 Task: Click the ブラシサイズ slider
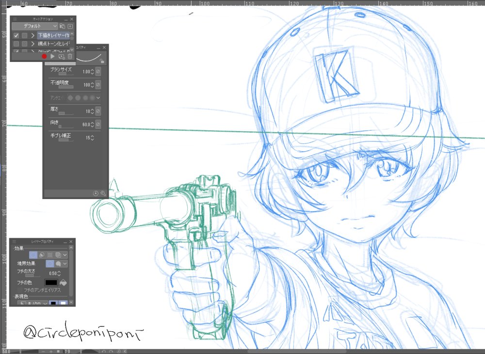click(66, 74)
